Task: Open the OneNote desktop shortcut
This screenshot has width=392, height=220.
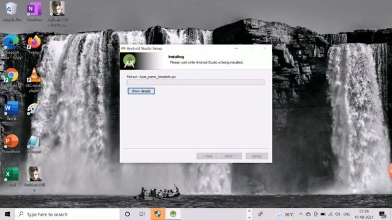Action: click(x=34, y=11)
